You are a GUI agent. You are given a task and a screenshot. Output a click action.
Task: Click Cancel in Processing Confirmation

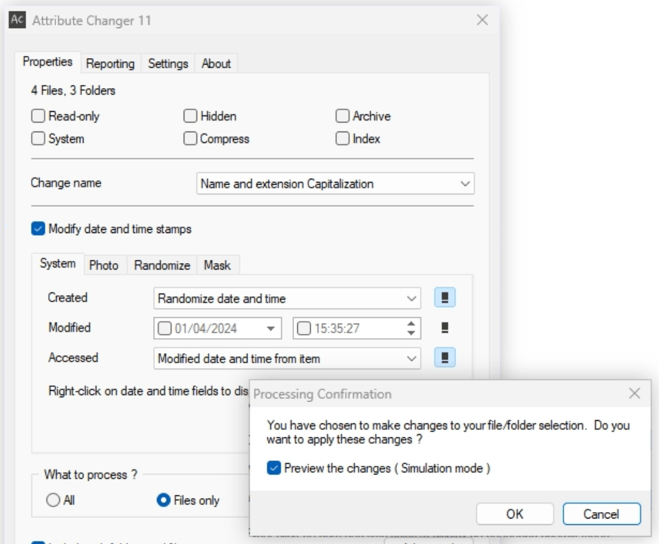tap(602, 514)
